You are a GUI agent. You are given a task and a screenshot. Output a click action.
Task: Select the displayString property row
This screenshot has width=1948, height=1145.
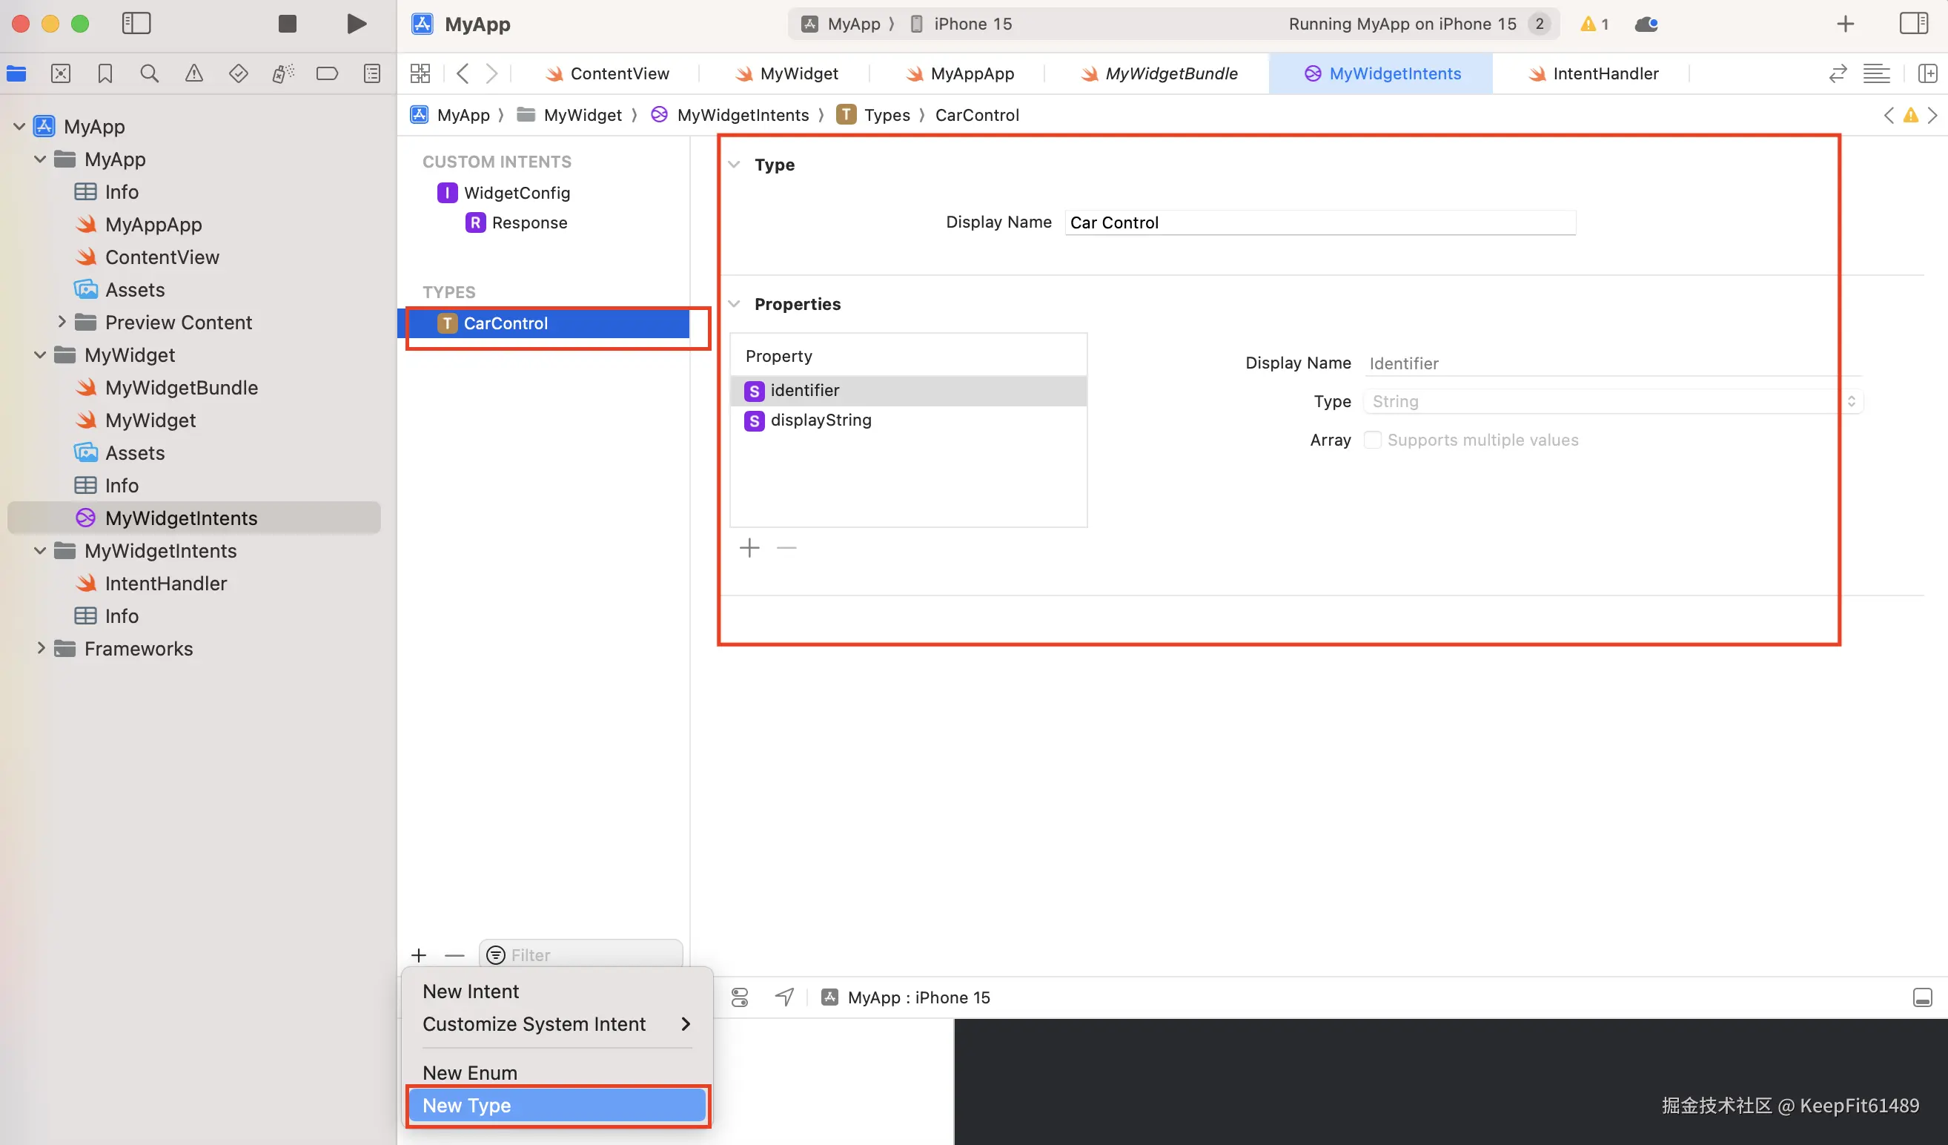pos(820,420)
